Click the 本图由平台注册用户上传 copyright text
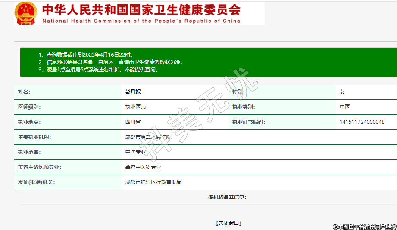Viewport: 397px width, 230px height. point(364,226)
